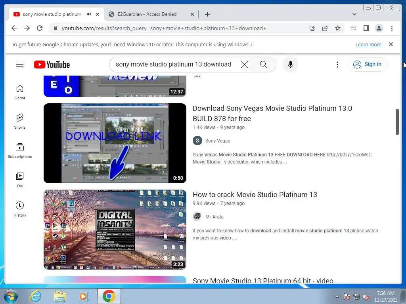Image resolution: width=406 pixels, height=304 pixels.
Task: Reload the YouTube results page
Action: click(40, 28)
